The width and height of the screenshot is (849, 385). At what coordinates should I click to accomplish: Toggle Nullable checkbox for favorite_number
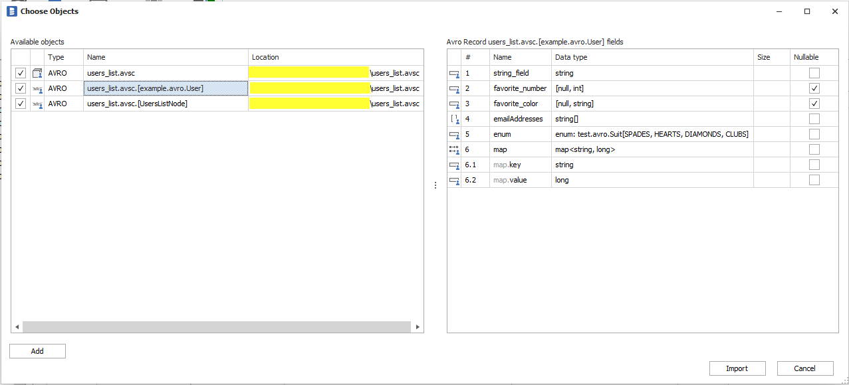(814, 88)
